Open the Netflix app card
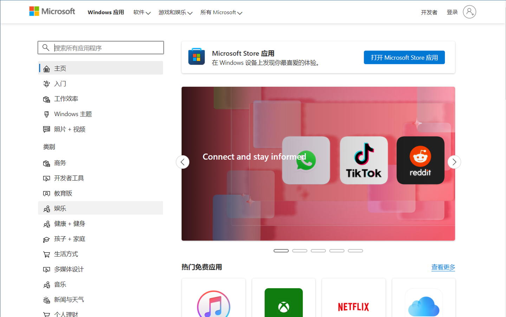 353,298
